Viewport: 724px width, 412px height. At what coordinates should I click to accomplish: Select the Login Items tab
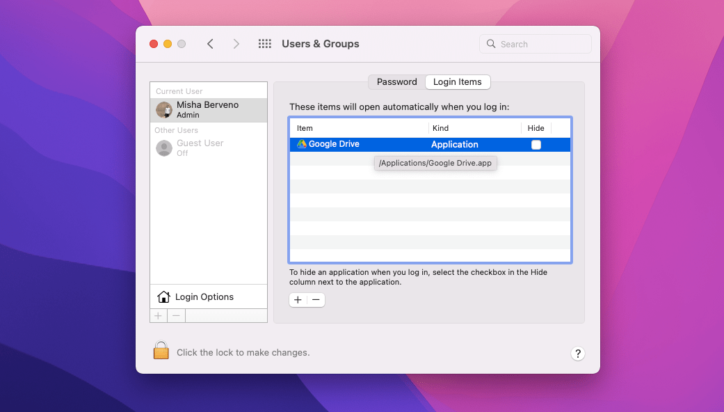point(458,82)
